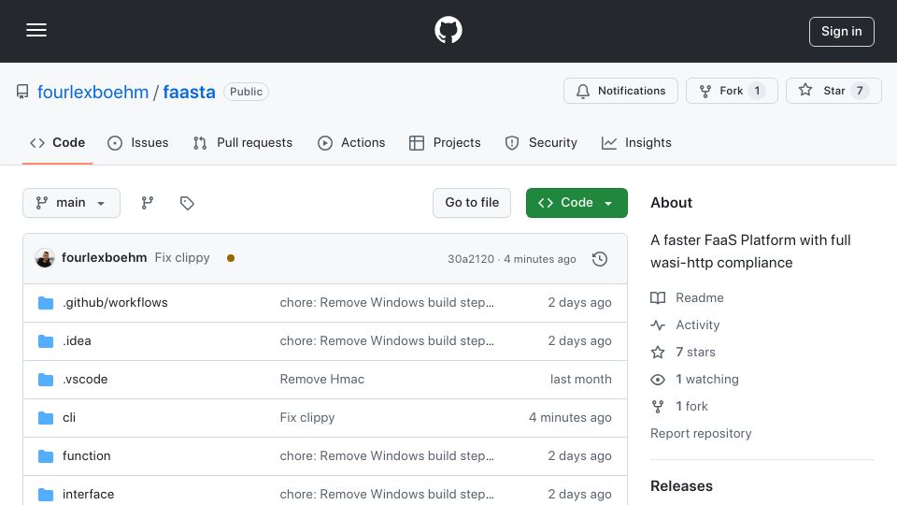Open the 7 stars link

click(x=683, y=353)
